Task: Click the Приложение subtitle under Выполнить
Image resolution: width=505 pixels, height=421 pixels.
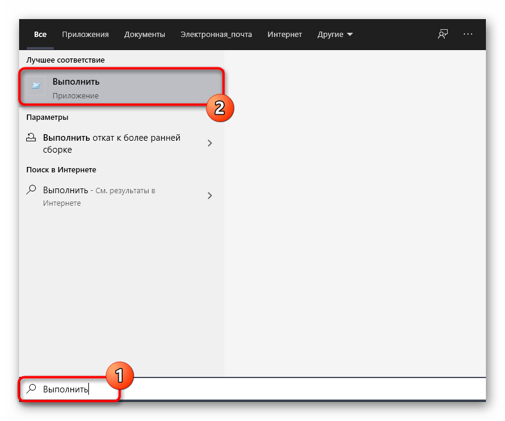Action: tap(75, 96)
